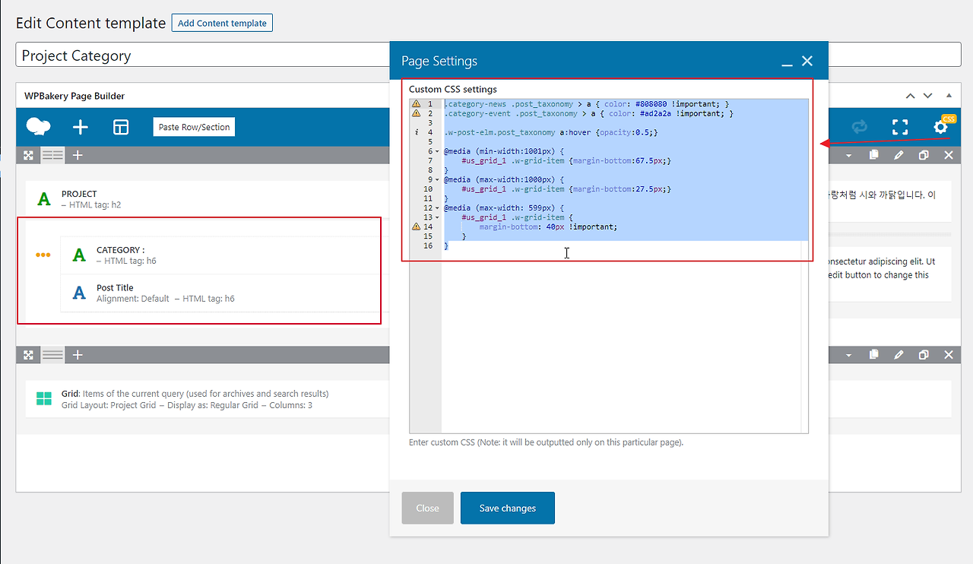973x564 pixels.
Task: Delete the first row
Action: point(949,155)
